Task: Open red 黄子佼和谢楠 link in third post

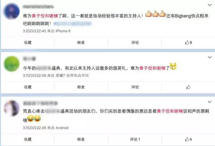Action: click(x=170, y=111)
